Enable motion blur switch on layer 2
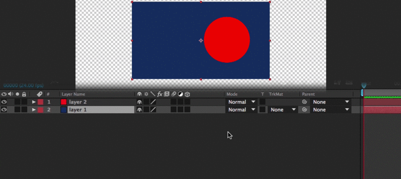This screenshot has width=401, height=179. click(174, 102)
